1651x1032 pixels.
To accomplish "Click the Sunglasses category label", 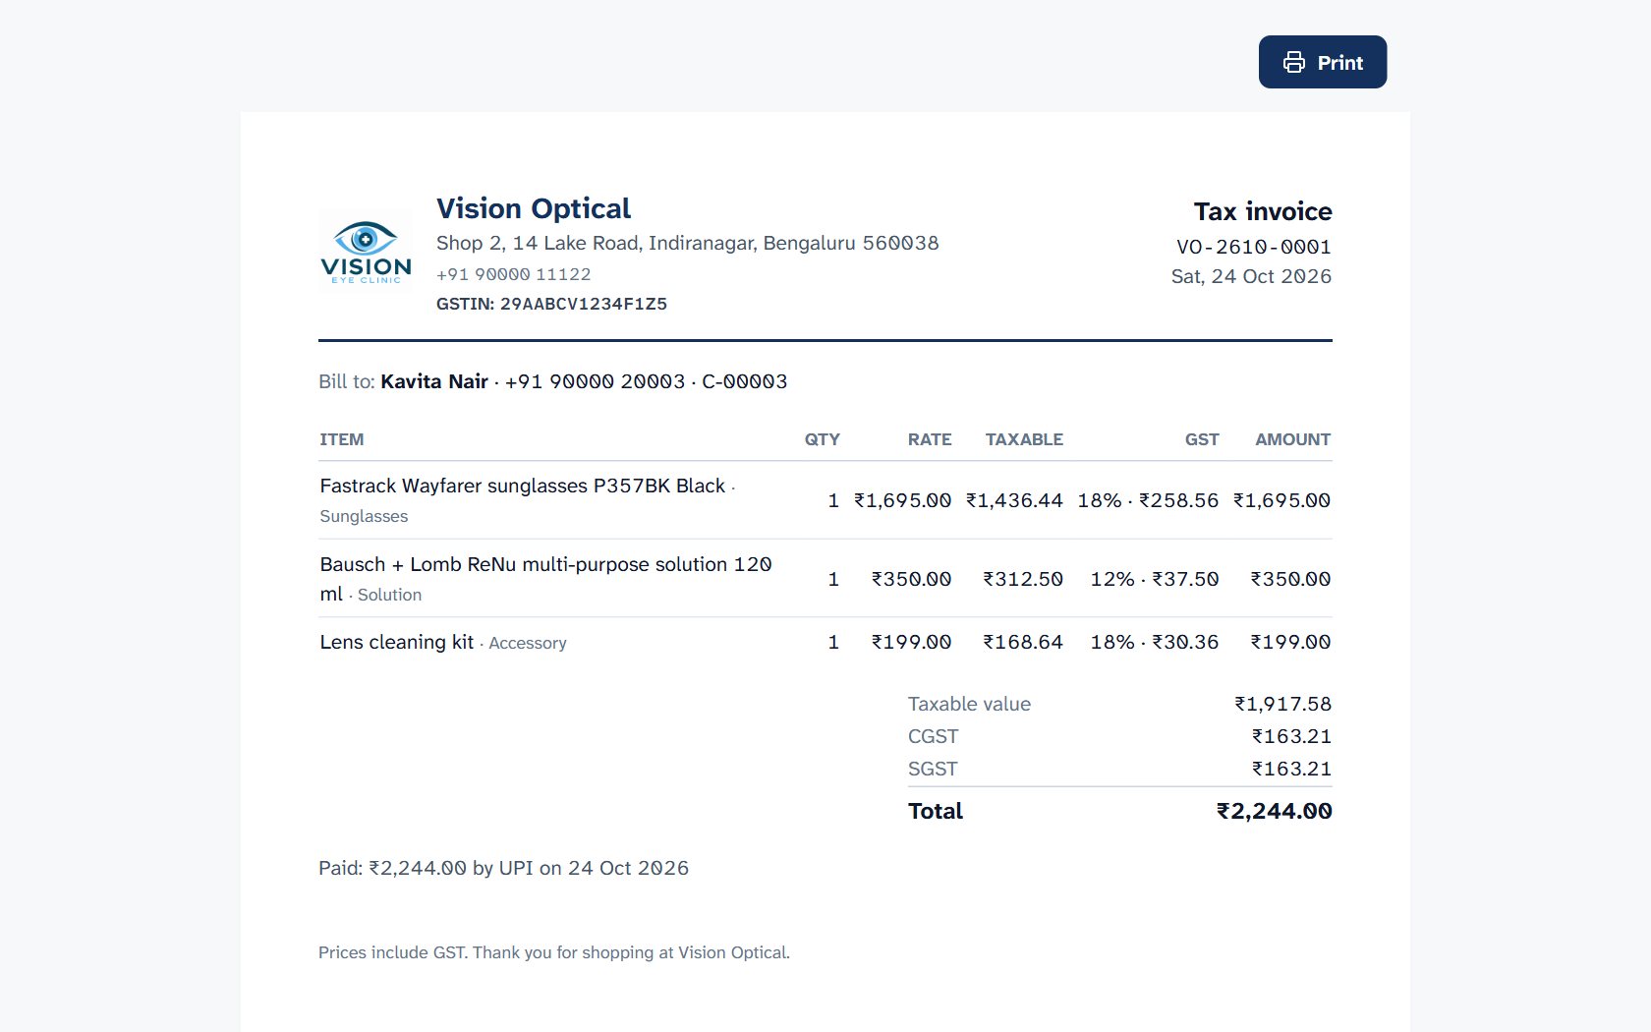I will coord(364,516).
